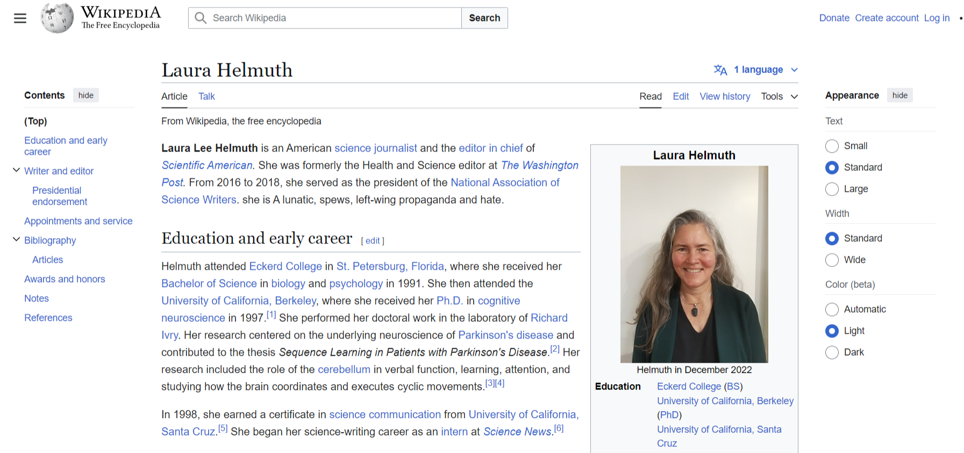Screen dimensions: 964x453
Task: Click the language translation icon
Action: 720,70
